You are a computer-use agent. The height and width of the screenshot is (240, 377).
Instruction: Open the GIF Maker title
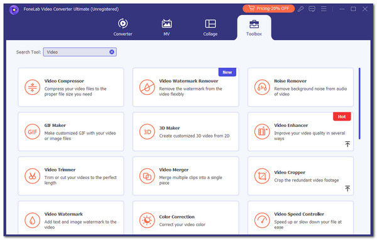(x=55, y=125)
